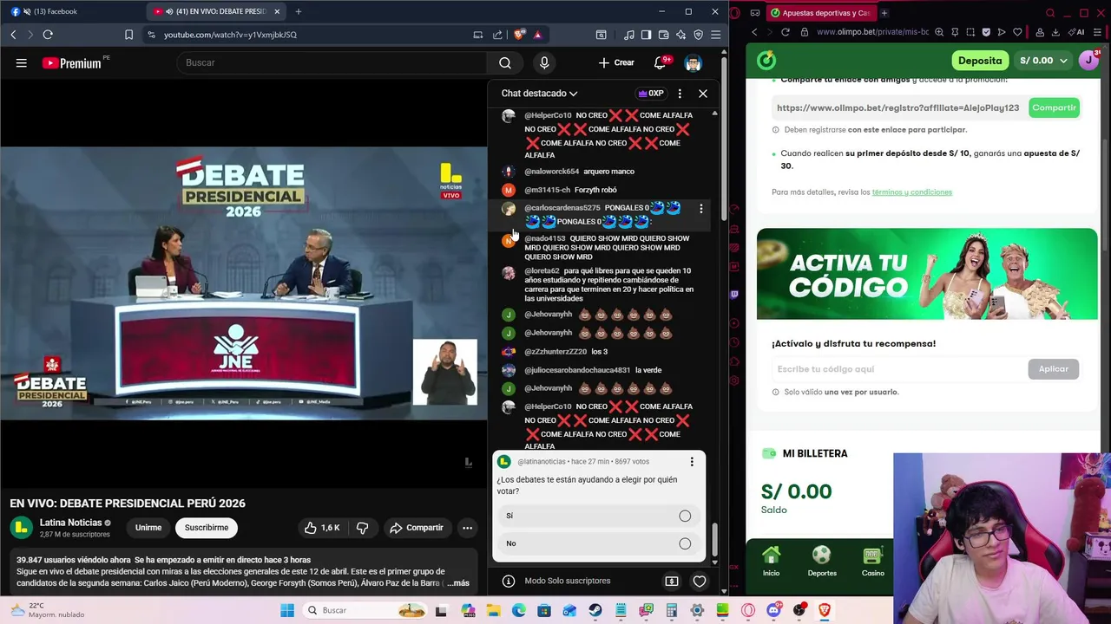Open Deportes in Olimpo bottom nav
The width and height of the screenshot is (1111, 624).
(x=822, y=562)
